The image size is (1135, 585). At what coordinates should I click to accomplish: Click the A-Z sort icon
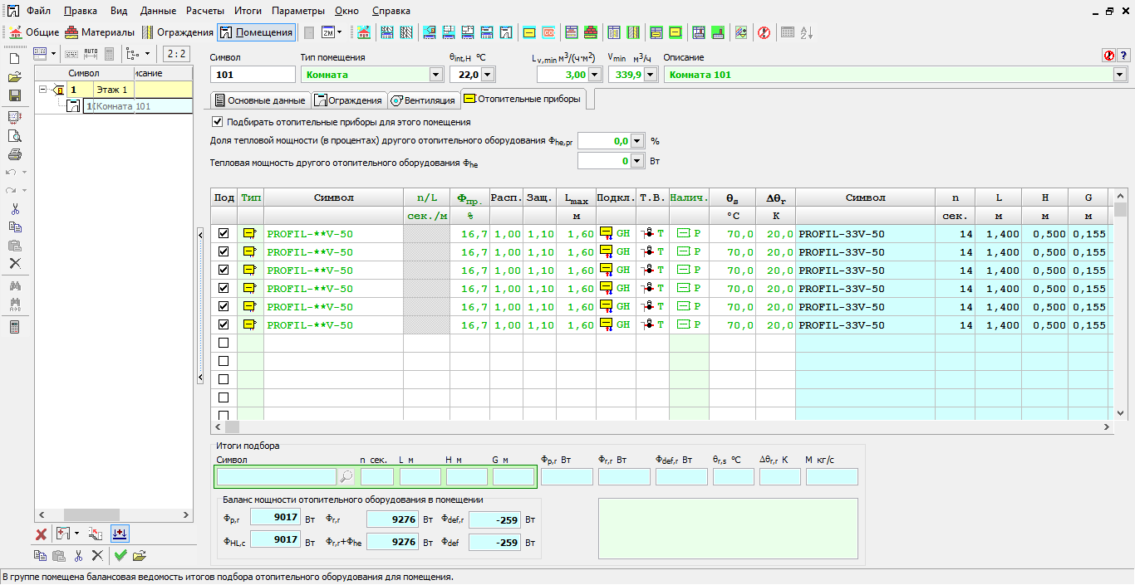[806, 32]
